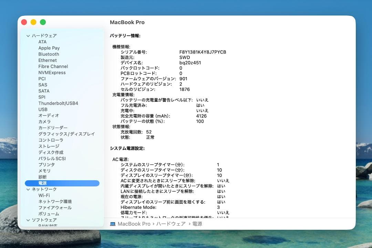Viewport: 372px width, 248px height.
Task: Expand the ソフトウェア section
Action: [28, 220]
